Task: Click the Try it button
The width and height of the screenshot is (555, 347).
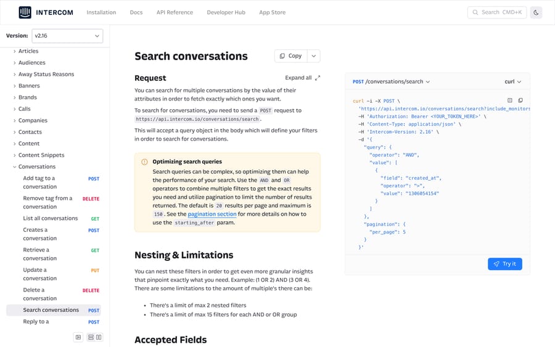Action: 504,264
